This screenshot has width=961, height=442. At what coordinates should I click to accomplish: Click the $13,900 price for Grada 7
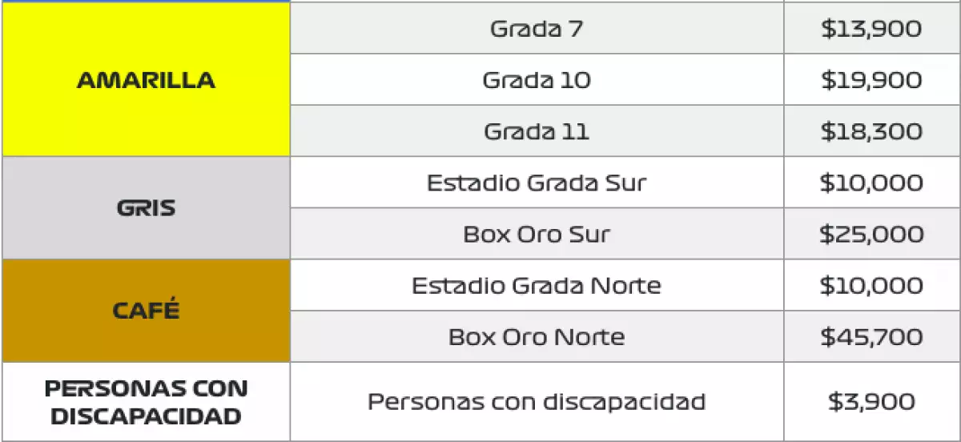click(871, 29)
